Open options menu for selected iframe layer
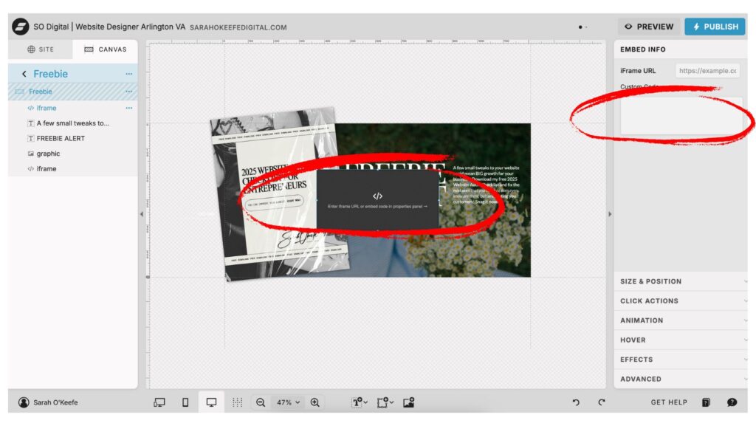The height and width of the screenshot is (426, 756). click(128, 108)
